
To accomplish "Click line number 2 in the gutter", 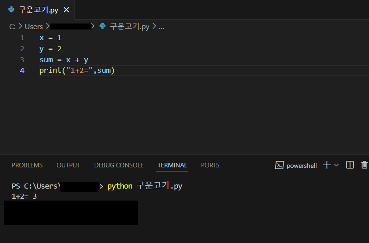I will pos(22,49).
